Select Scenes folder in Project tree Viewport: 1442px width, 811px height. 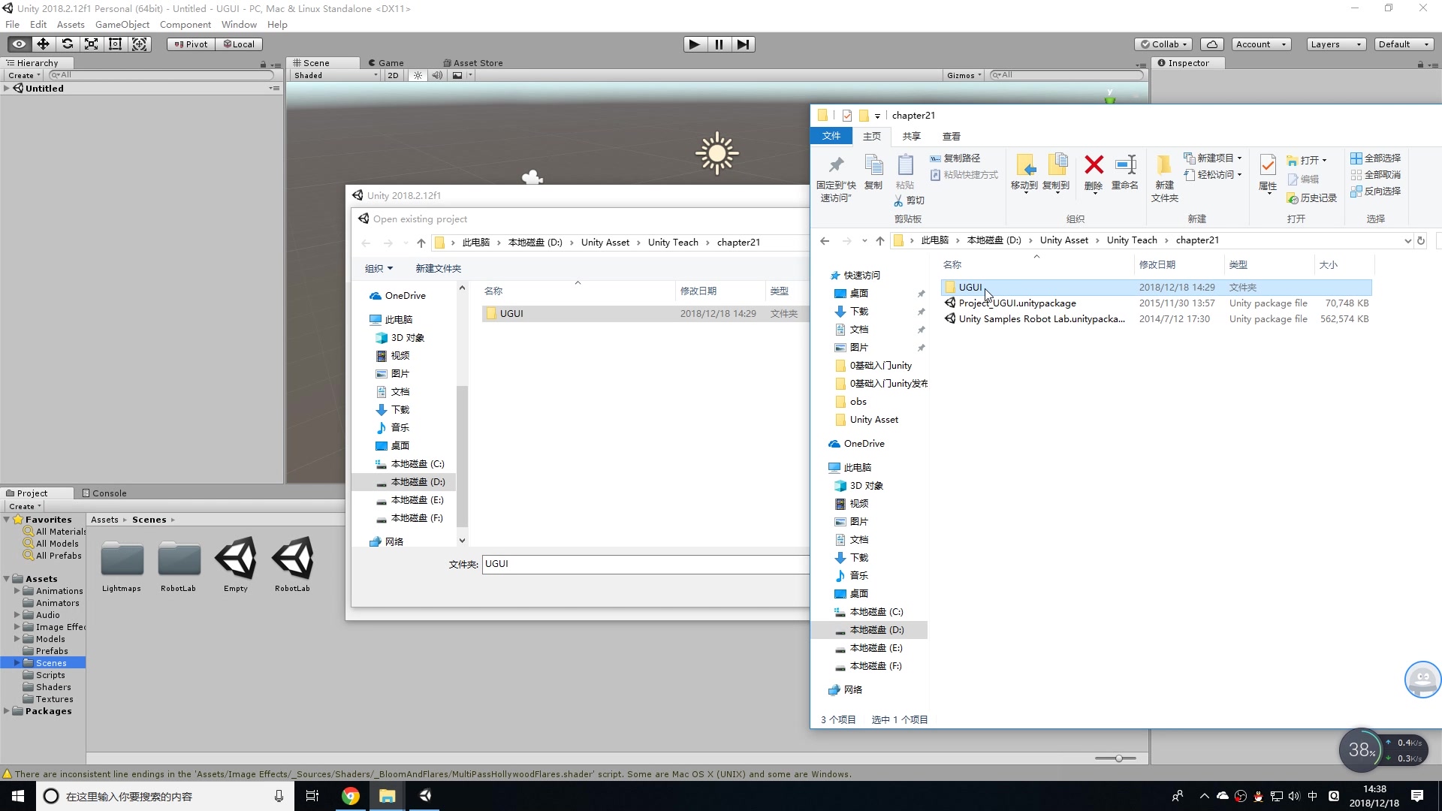pyautogui.click(x=51, y=663)
